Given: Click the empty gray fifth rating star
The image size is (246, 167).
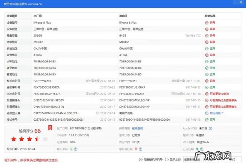Looking at the screenshot, I should (45, 139).
